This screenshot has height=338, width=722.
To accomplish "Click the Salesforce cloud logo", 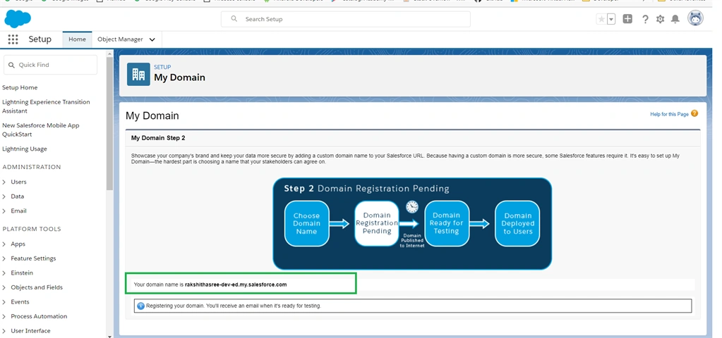I will click(18, 19).
